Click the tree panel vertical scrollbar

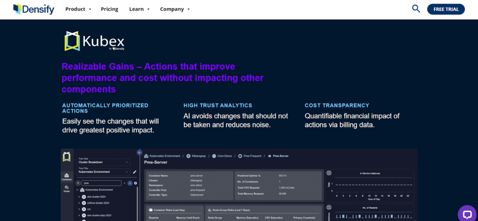(x=137, y=203)
